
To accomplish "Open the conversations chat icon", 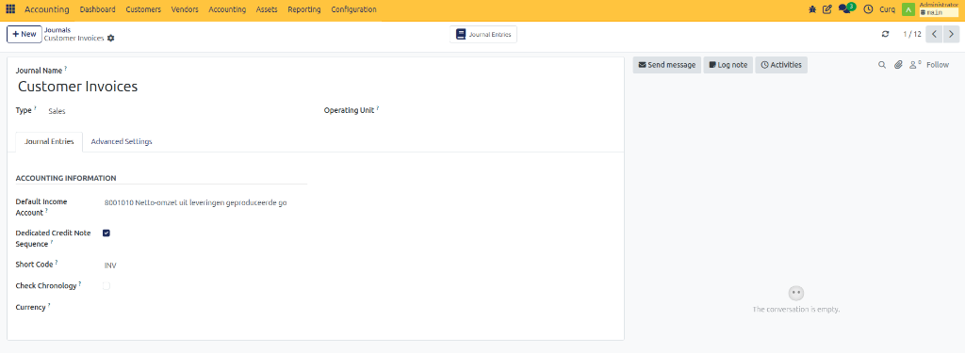I will 844,9.
